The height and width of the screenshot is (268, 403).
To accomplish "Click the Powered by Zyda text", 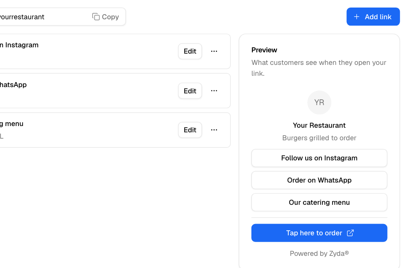I will 319,253.
